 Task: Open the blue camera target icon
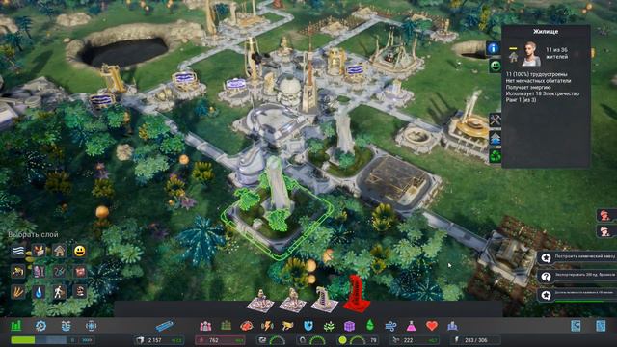pyautogui.click(x=91, y=326)
